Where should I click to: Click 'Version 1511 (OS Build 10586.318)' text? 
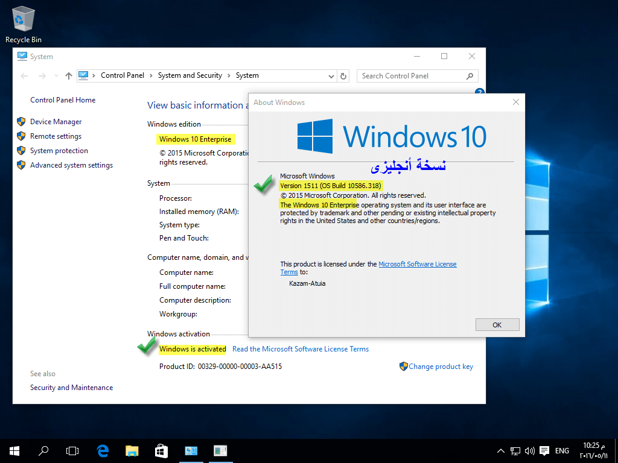click(x=331, y=186)
